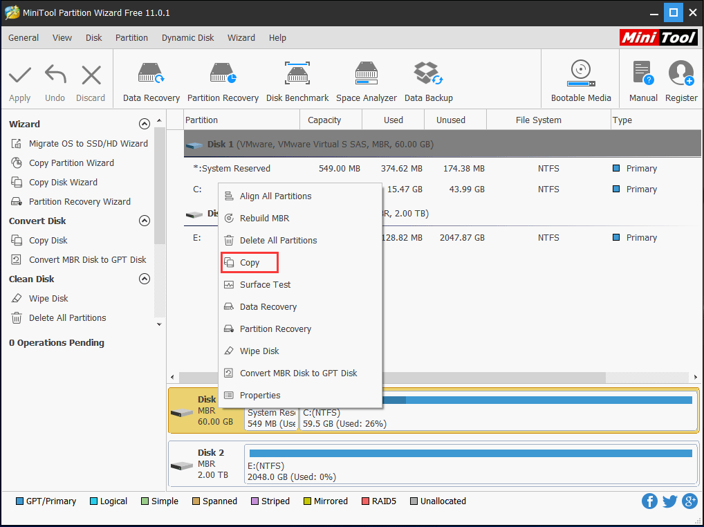The height and width of the screenshot is (527, 704).
Task: Click the Unallocated legend color swatch
Action: (x=414, y=501)
